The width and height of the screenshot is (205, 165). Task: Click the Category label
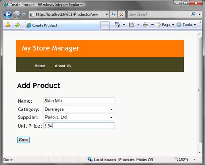(29, 109)
